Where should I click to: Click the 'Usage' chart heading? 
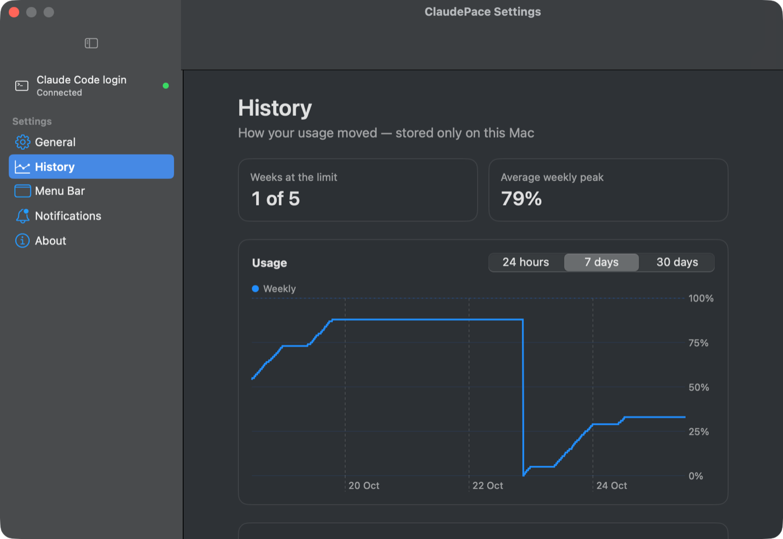270,263
